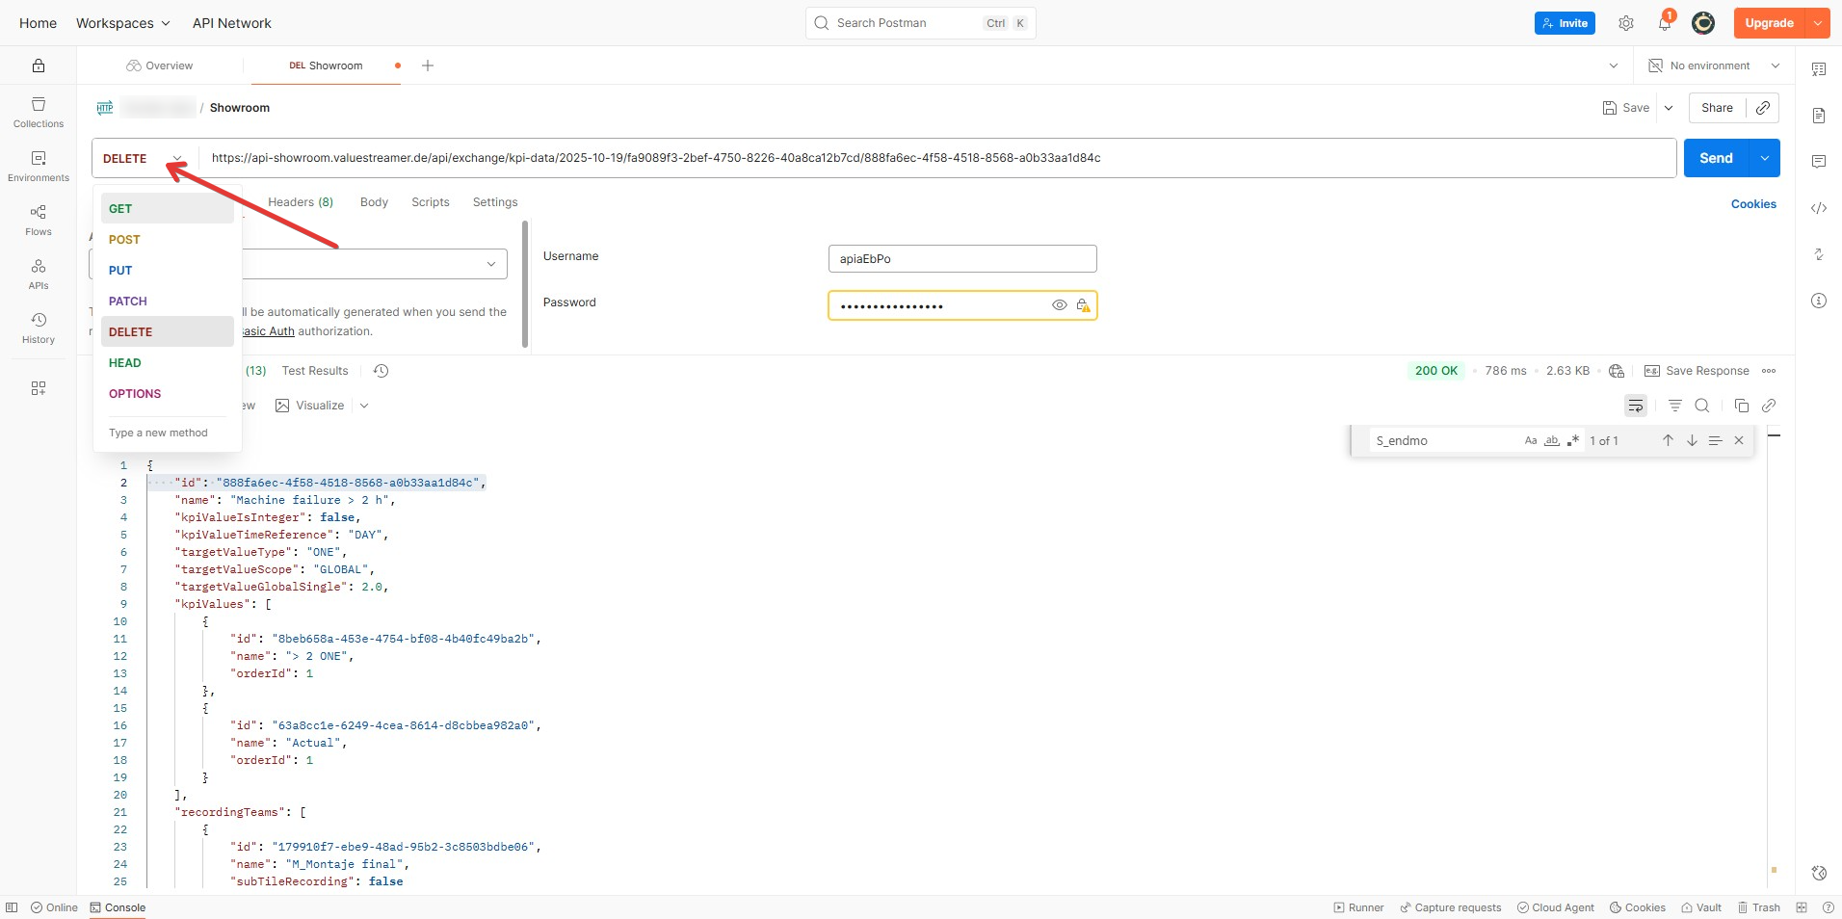Toggle match case in find bar
This screenshot has height=919, width=1842.
click(x=1530, y=440)
